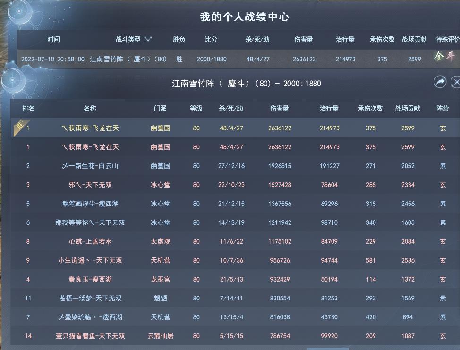Image resolution: width=460 pixels, height=350 pixels.
Task: Click the 名称 column header
Action: point(90,108)
